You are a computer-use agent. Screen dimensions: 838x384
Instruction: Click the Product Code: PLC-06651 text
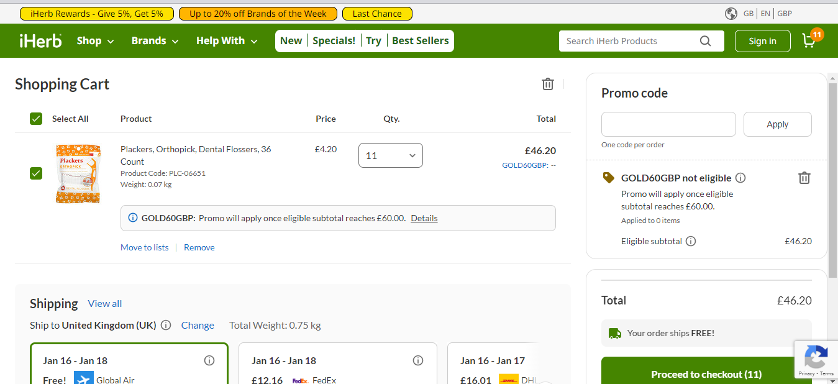[x=163, y=173]
